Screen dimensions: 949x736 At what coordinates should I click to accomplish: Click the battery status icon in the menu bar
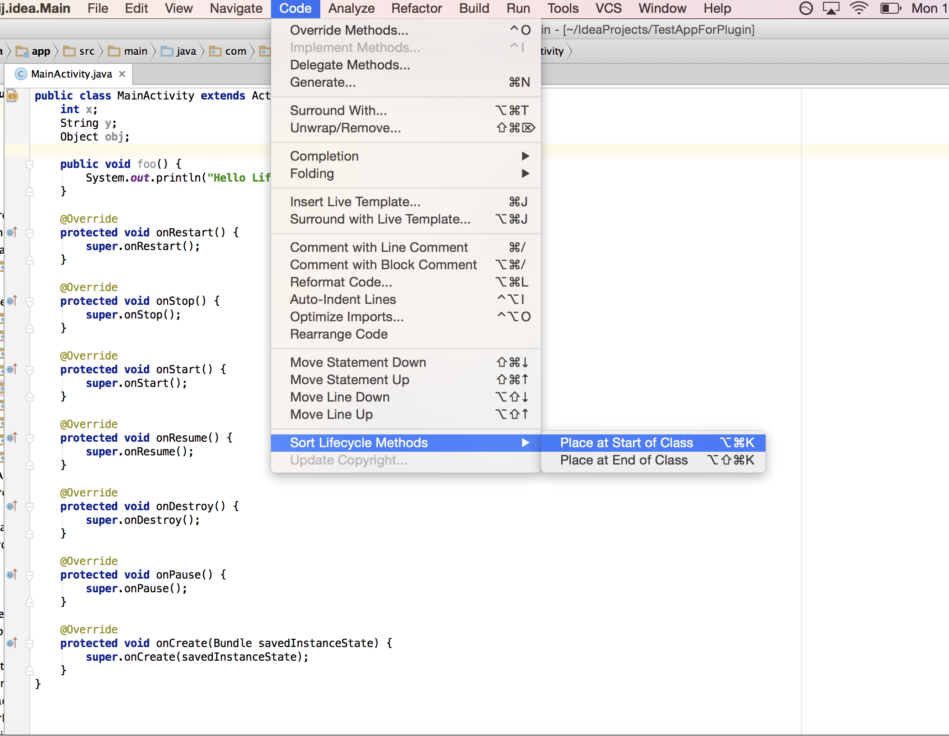point(890,8)
